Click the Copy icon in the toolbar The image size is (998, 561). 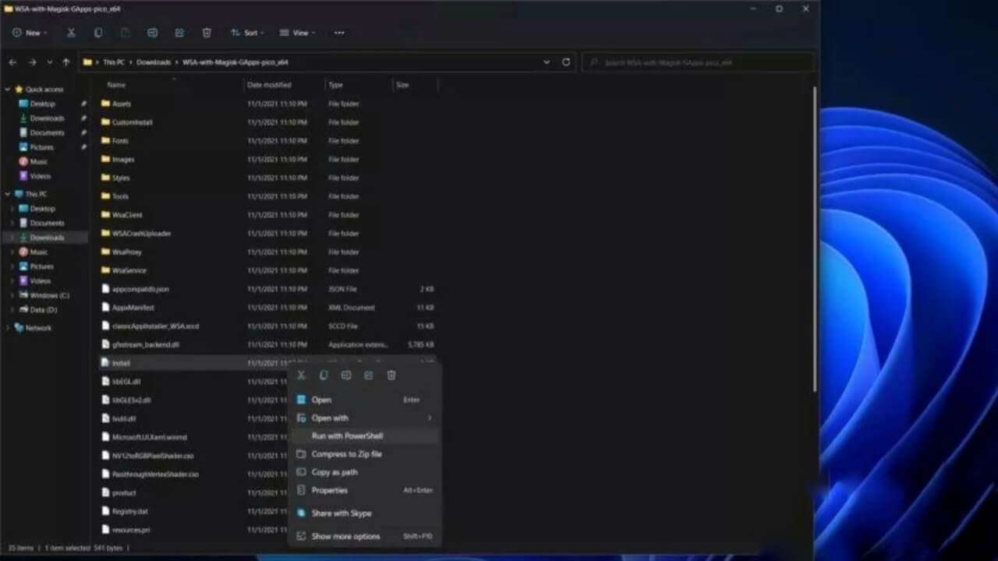pyautogui.click(x=97, y=33)
